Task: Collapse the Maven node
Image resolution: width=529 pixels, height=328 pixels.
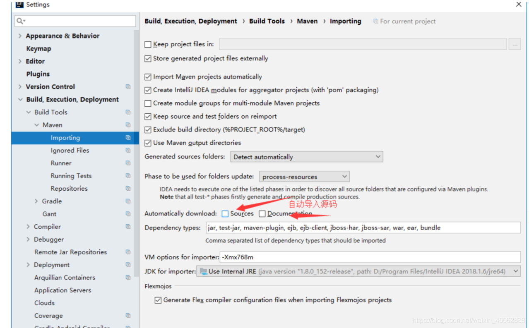Action: (36, 125)
